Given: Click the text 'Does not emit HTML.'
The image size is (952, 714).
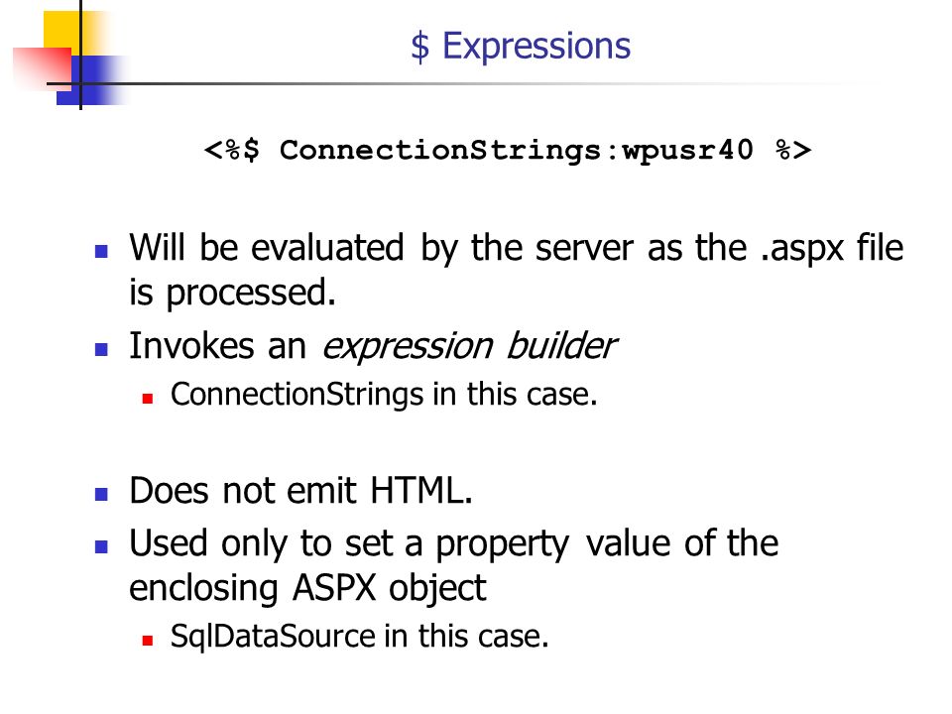Looking at the screenshot, I should pyautogui.click(x=301, y=491).
